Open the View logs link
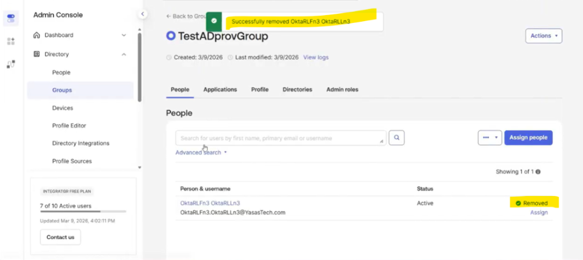 (316, 57)
